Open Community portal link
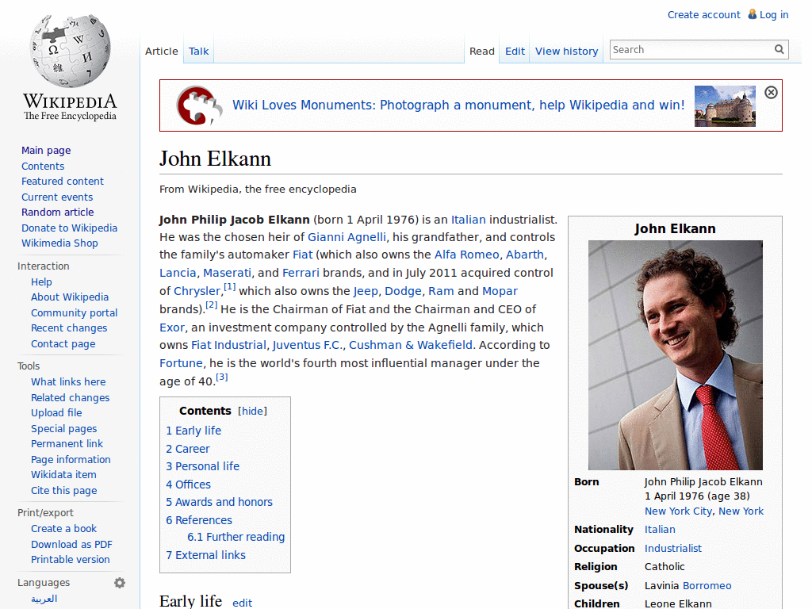Screen dimensions: 812x609 click(74, 312)
